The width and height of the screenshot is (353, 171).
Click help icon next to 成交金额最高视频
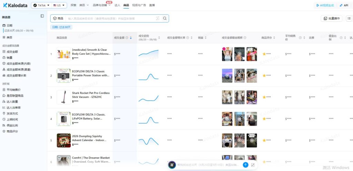pos(245,38)
